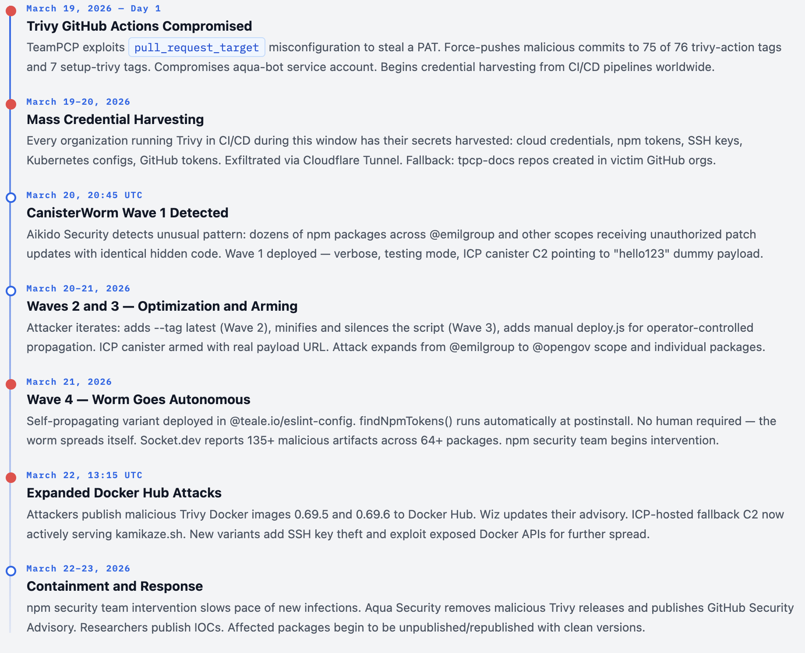Click the Expanded Docker Hub Attacks heading
Viewport: 805px width, 653px height.
click(124, 493)
